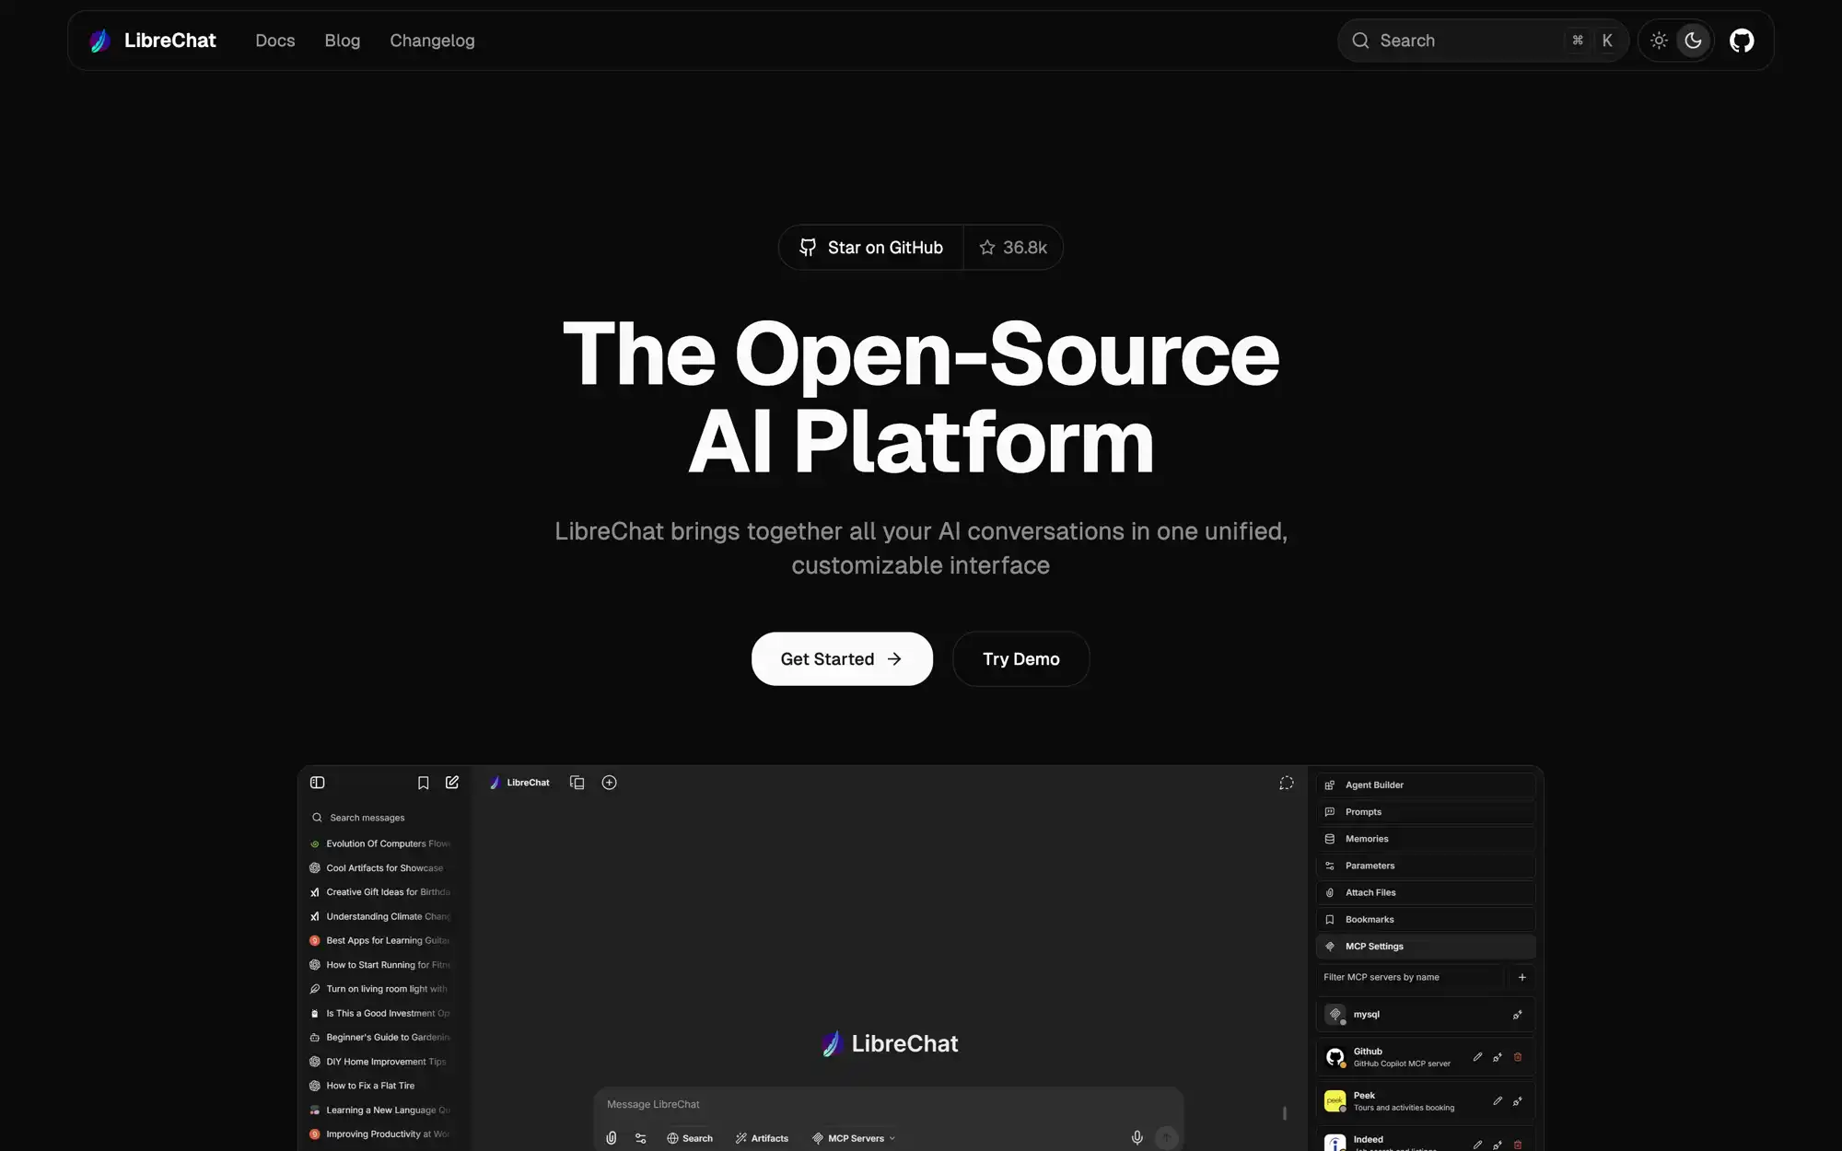1842x1151 pixels.
Task: Click the new chat pencil icon
Action: pos(452,783)
